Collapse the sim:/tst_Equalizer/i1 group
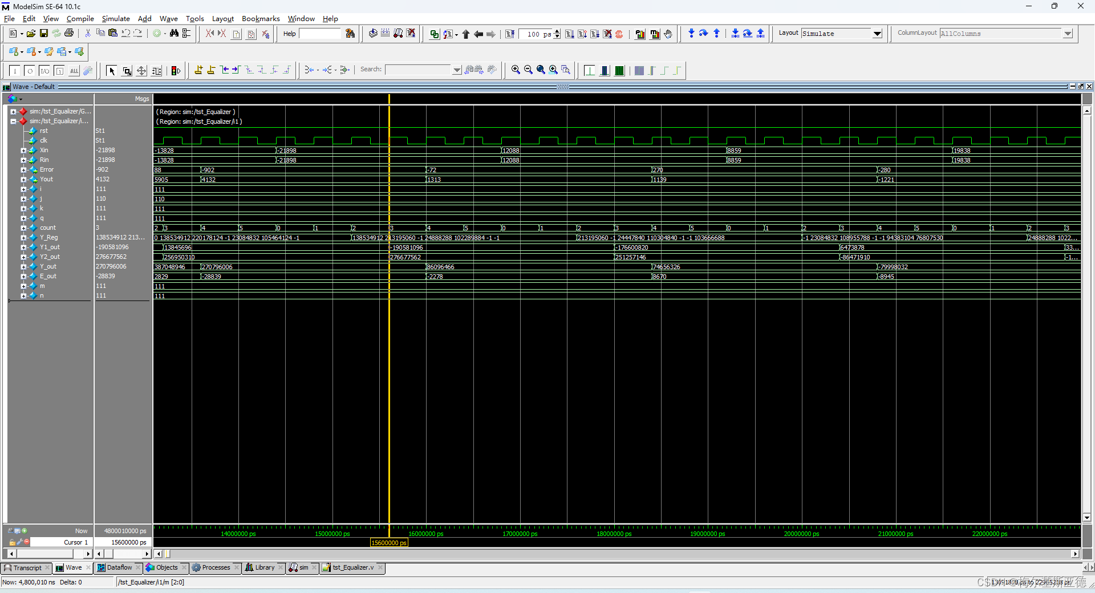The image size is (1095, 593). pos(13,121)
